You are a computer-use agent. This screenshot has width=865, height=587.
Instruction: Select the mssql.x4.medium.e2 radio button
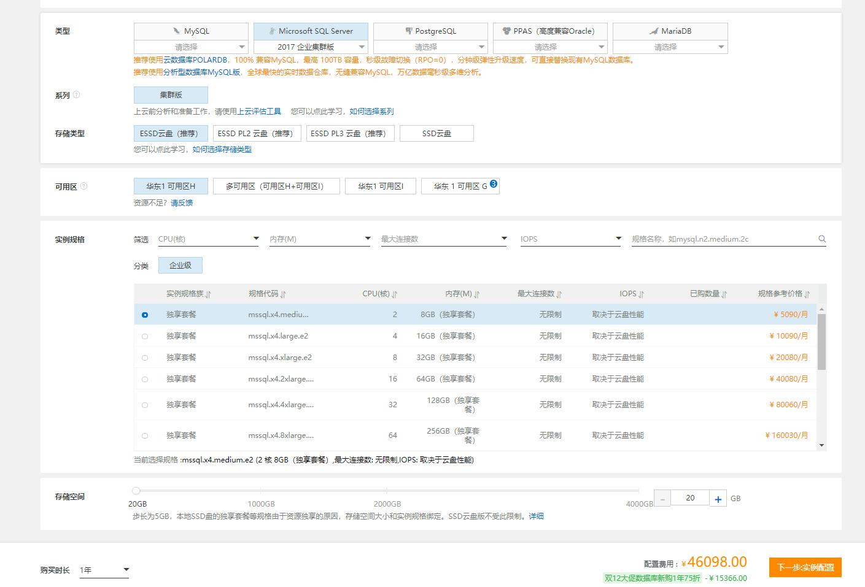[145, 315]
